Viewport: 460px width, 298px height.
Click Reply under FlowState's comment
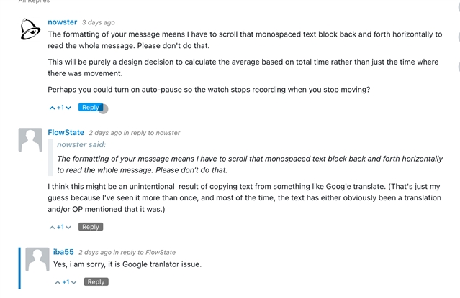pyautogui.click(x=90, y=227)
